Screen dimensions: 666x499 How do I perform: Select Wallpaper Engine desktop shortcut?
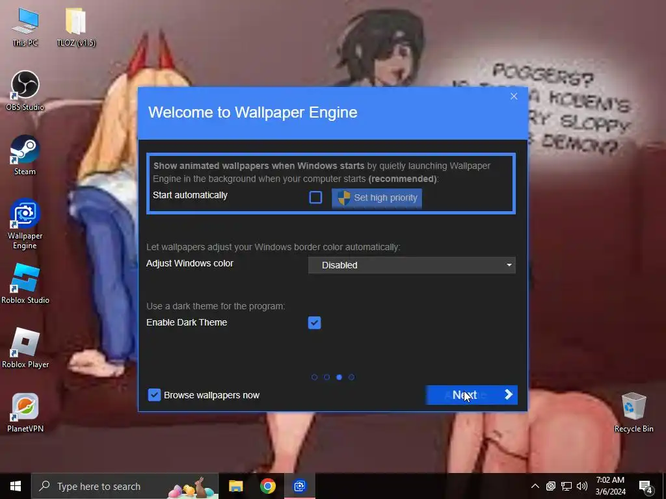tap(25, 224)
